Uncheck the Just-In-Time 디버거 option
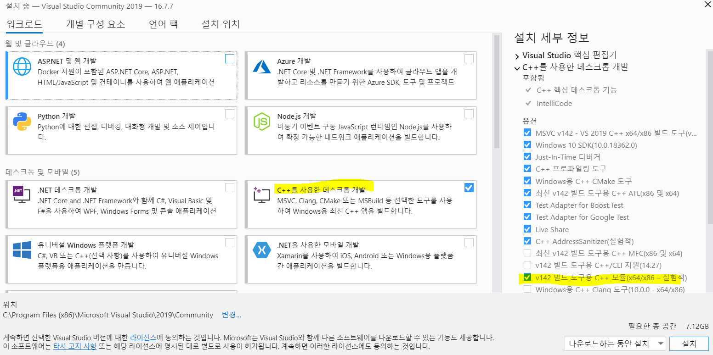 (x=527, y=157)
